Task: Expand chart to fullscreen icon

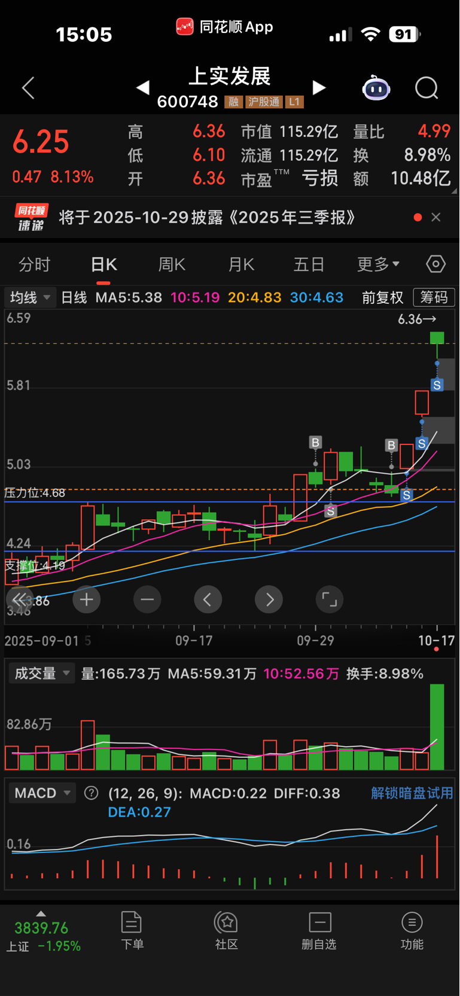Action: point(330,599)
